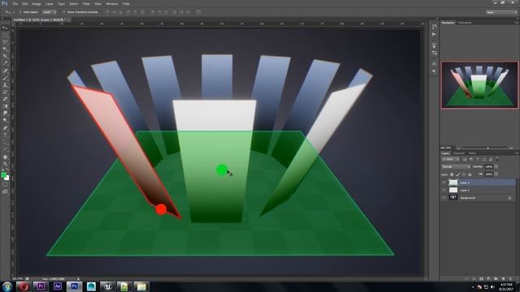Select the Crop tool
The width and height of the screenshot is (520, 292).
[x=5, y=57]
